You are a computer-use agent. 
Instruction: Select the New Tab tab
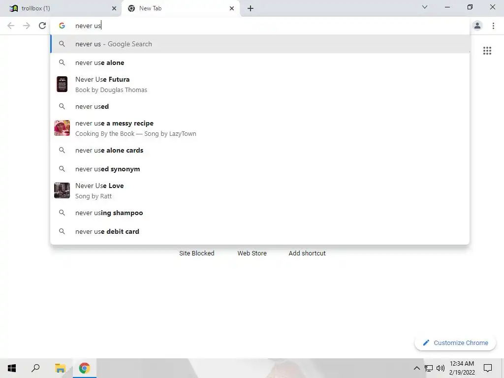pos(180,8)
